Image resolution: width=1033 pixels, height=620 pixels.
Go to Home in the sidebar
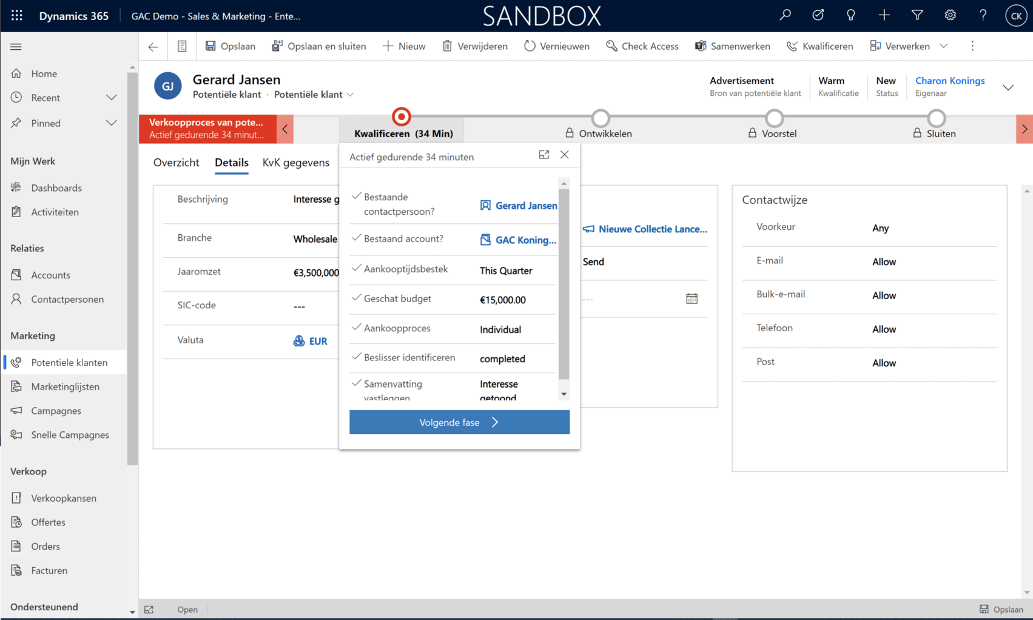click(44, 73)
